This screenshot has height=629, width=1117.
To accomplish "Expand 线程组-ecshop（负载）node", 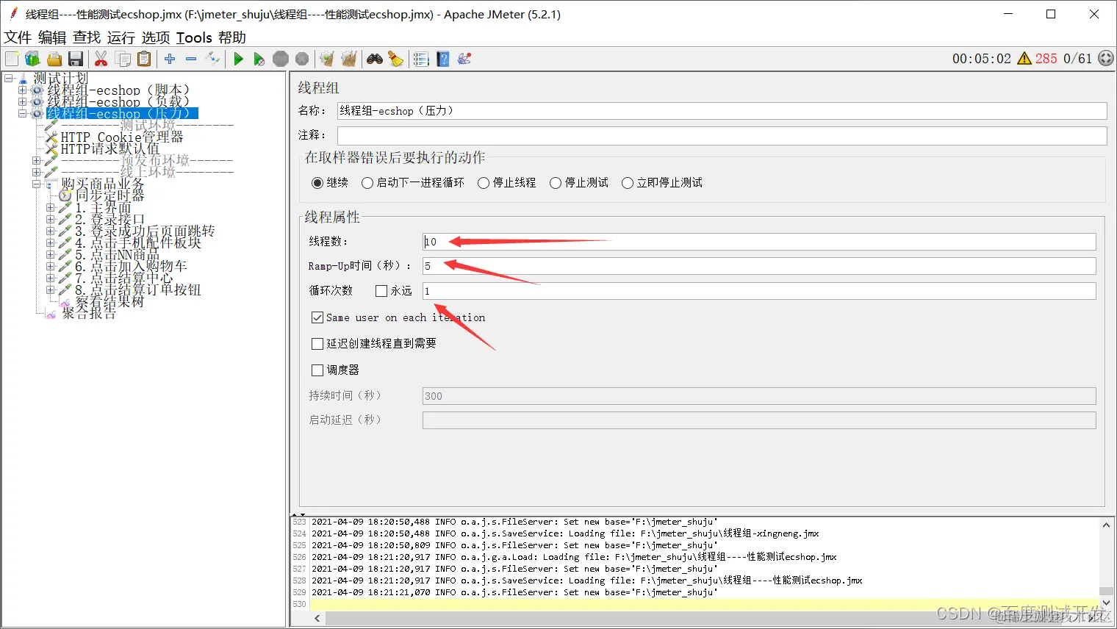I will click(22, 102).
